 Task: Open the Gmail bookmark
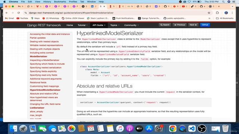point(9,18)
